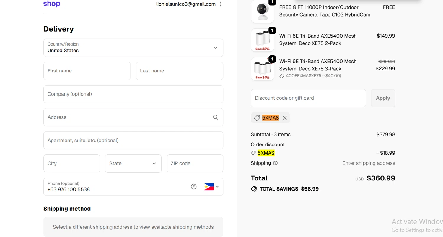Click the 40OFFXMASXE75 (-$40.00) discount label
Image resolution: width=443 pixels, height=237 pixels.
click(x=314, y=76)
